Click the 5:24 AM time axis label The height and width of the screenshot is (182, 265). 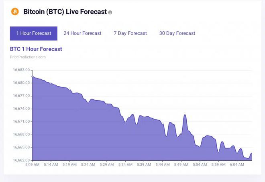pos(88,164)
